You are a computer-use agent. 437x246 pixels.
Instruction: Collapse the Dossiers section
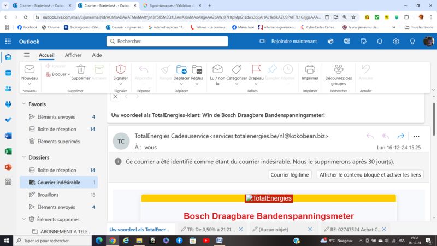(x=24, y=157)
